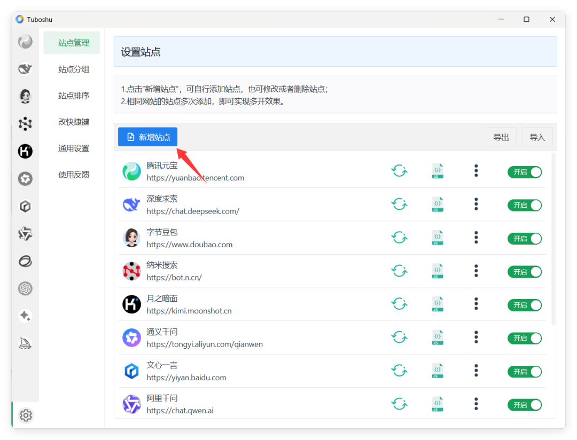The height and width of the screenshot is (440, 577).
Task: Open Nano search icon in sidebar
Action: click(25, 123)
